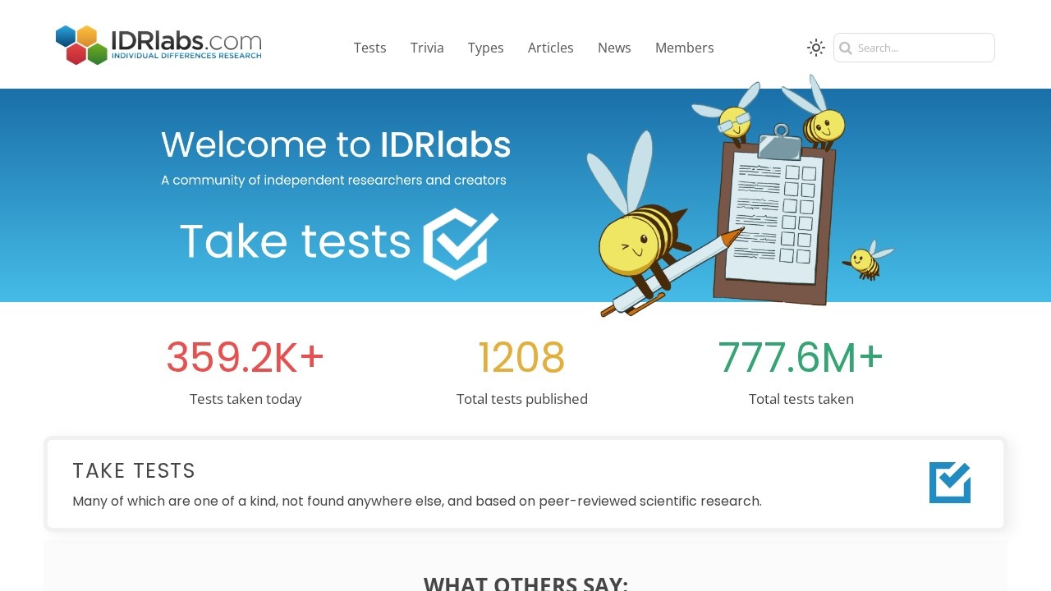Toggle the light/dark theme sun icon
The image size is (1051, 591).
click(815, 48)
